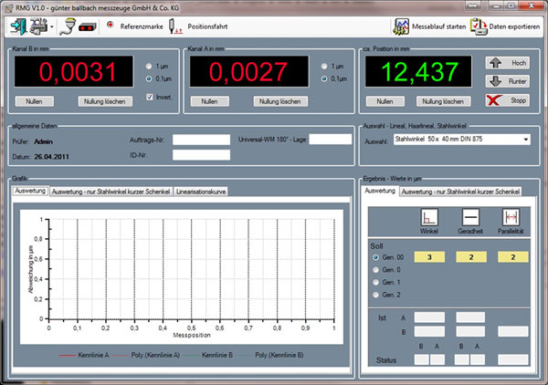Click the Geradheit straightness icon

(x=470, y=219)
